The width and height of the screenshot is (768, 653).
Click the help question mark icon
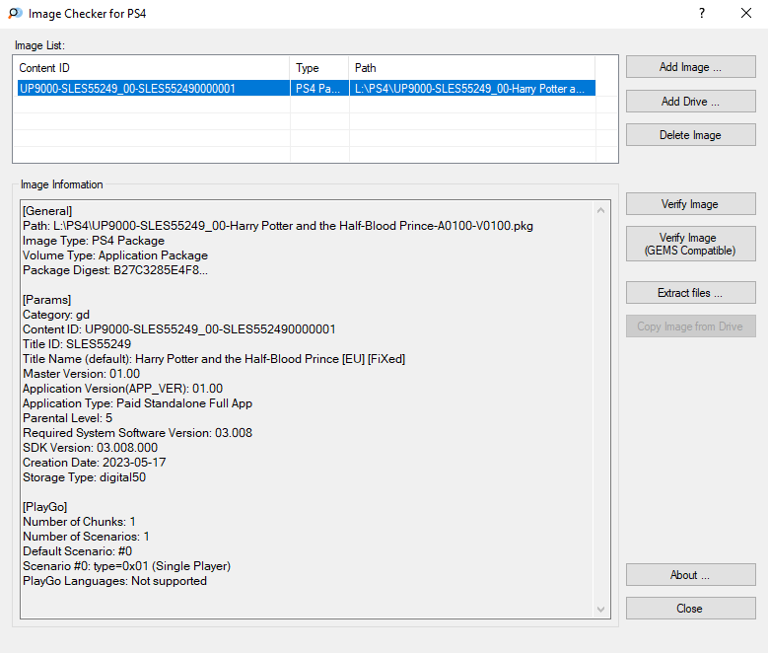coord(702,13)
